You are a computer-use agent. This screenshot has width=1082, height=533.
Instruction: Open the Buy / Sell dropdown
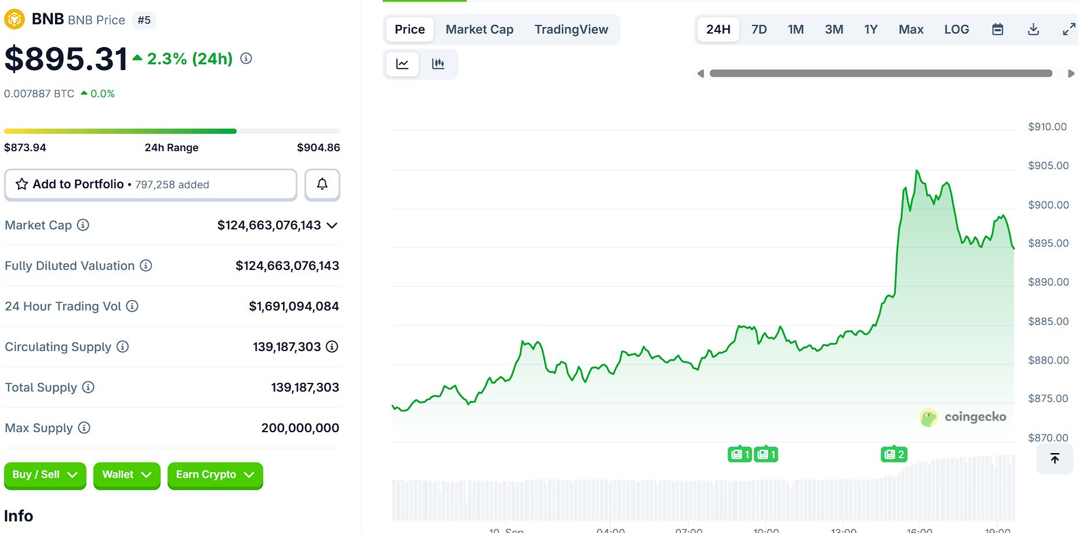click(45, 475)
